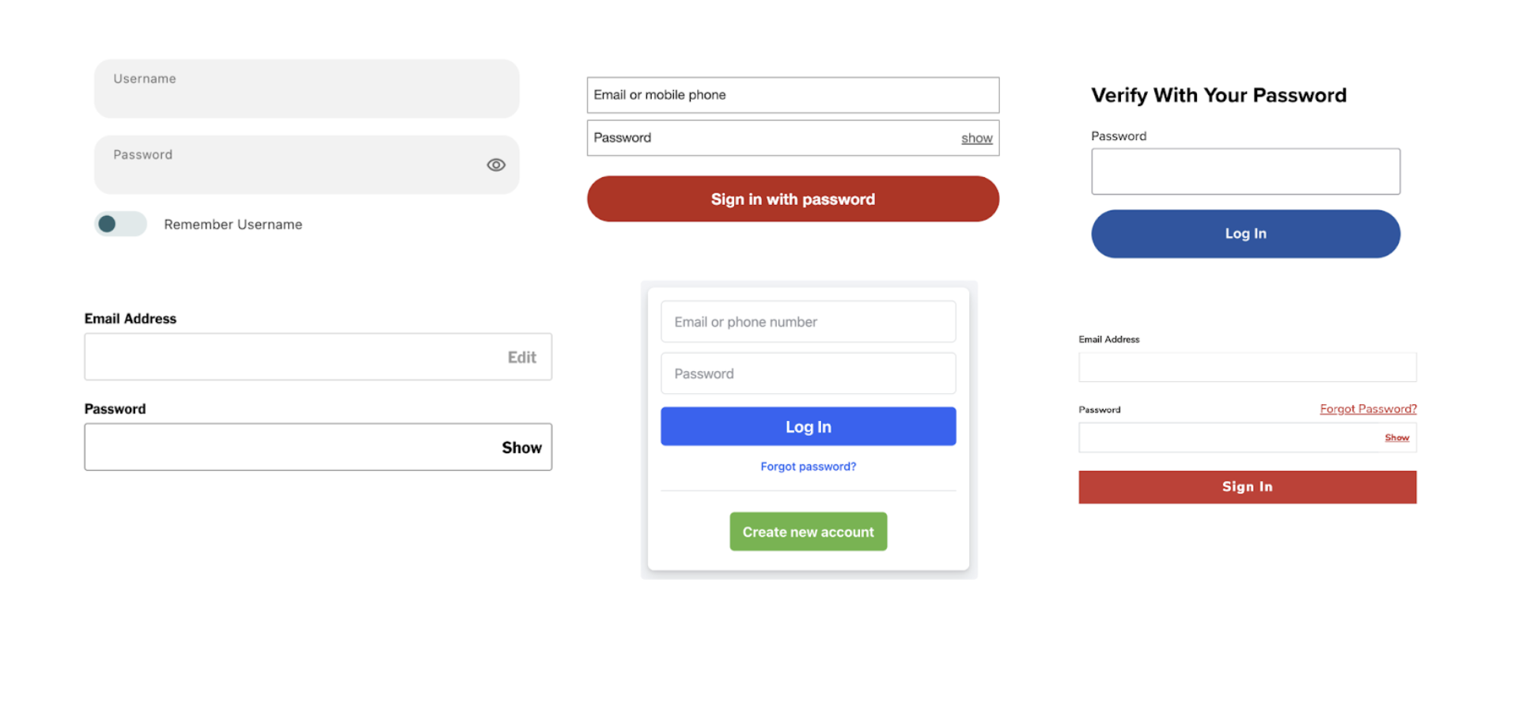
Task: Click the password box under Verify heading
Action: pyautogui.click(x=1245, y=172)
